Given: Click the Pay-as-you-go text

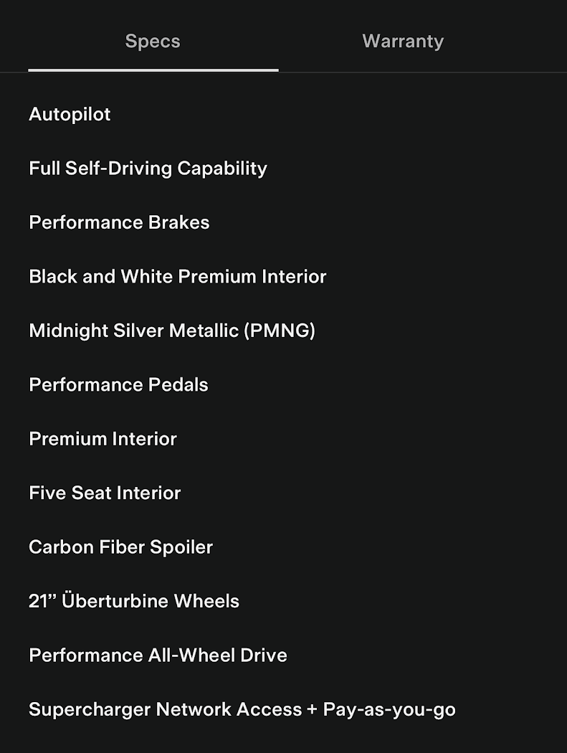Looking at the screenshot, I should coord(389,709).
